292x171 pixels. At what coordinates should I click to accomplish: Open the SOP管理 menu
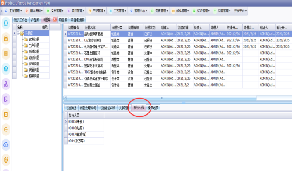(201, 11)
